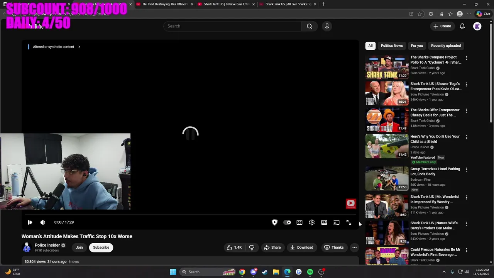Mute the video volume speaker icon
Screen dimensions: 494x278
point(43,222)
